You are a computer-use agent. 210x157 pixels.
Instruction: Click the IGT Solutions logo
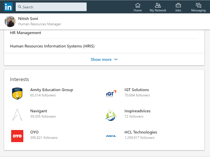point(111,94)
